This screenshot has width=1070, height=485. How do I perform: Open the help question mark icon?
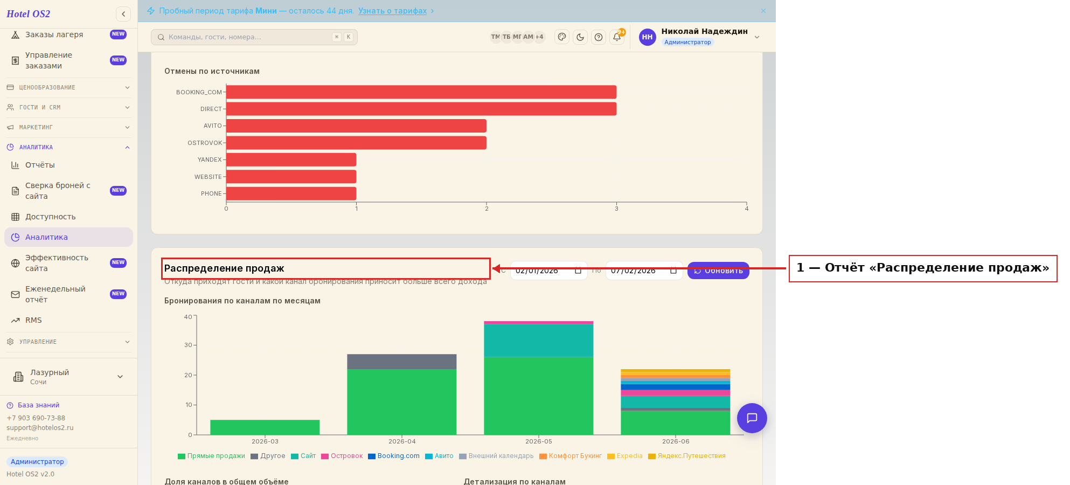click(599, 37)
